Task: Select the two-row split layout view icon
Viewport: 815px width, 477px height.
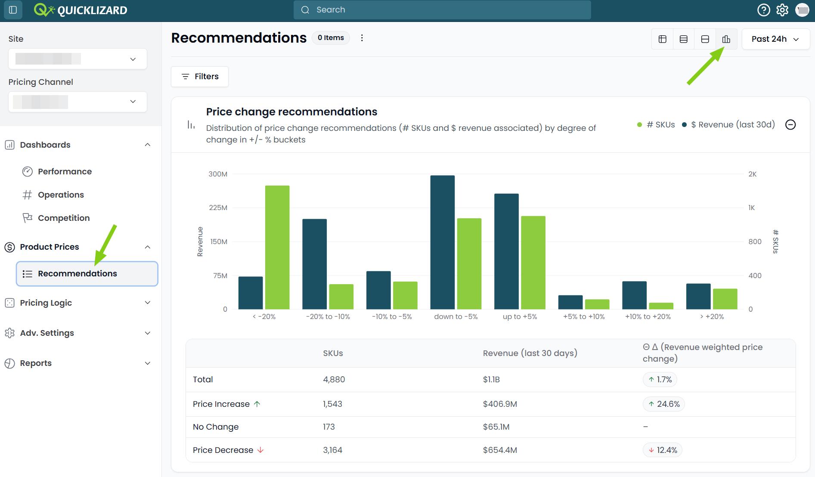Action: (x=705, y=39)
